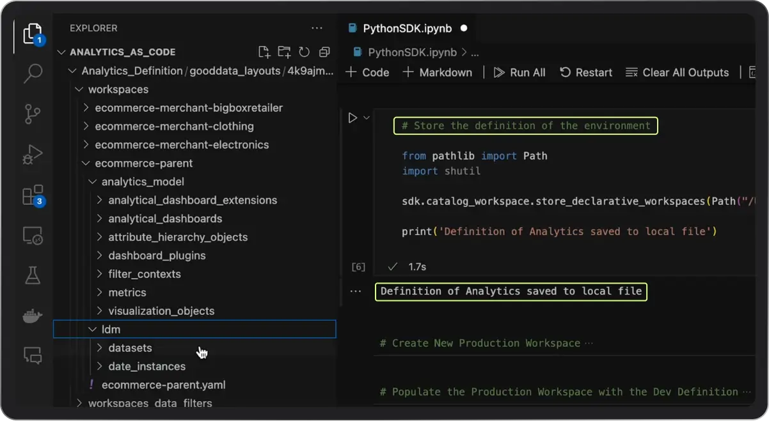Open the Search view in activity bar
The width and height of the screenshot is (769, 421).
point(32,73)
